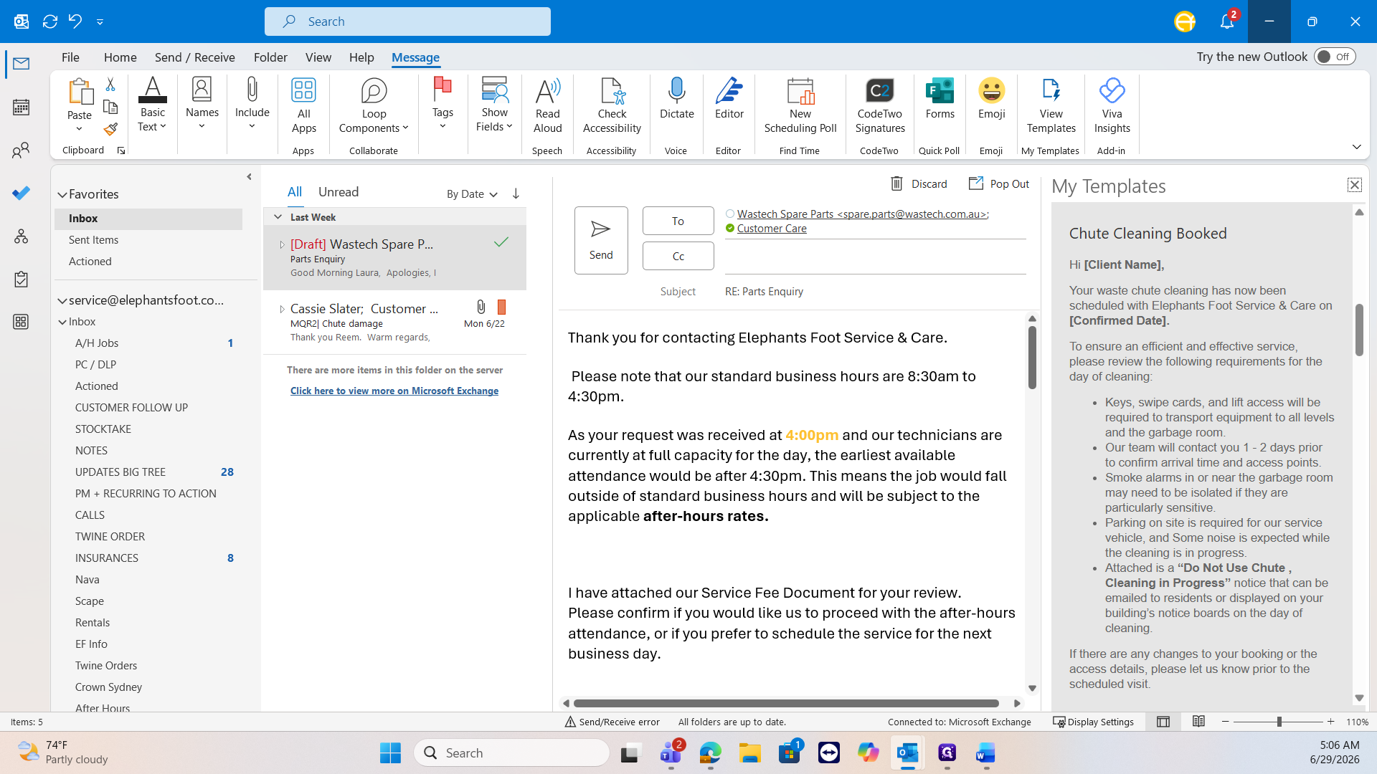Click View Templates button
The height and width of the screenshot is (774, 1377).
pyautogui.click(x=1051, y=105)
